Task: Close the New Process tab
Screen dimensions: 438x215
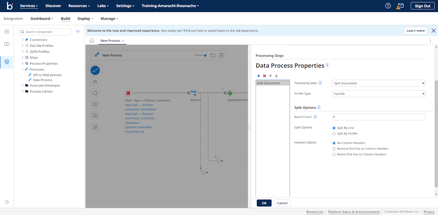Action: click(x=123, y=41)
